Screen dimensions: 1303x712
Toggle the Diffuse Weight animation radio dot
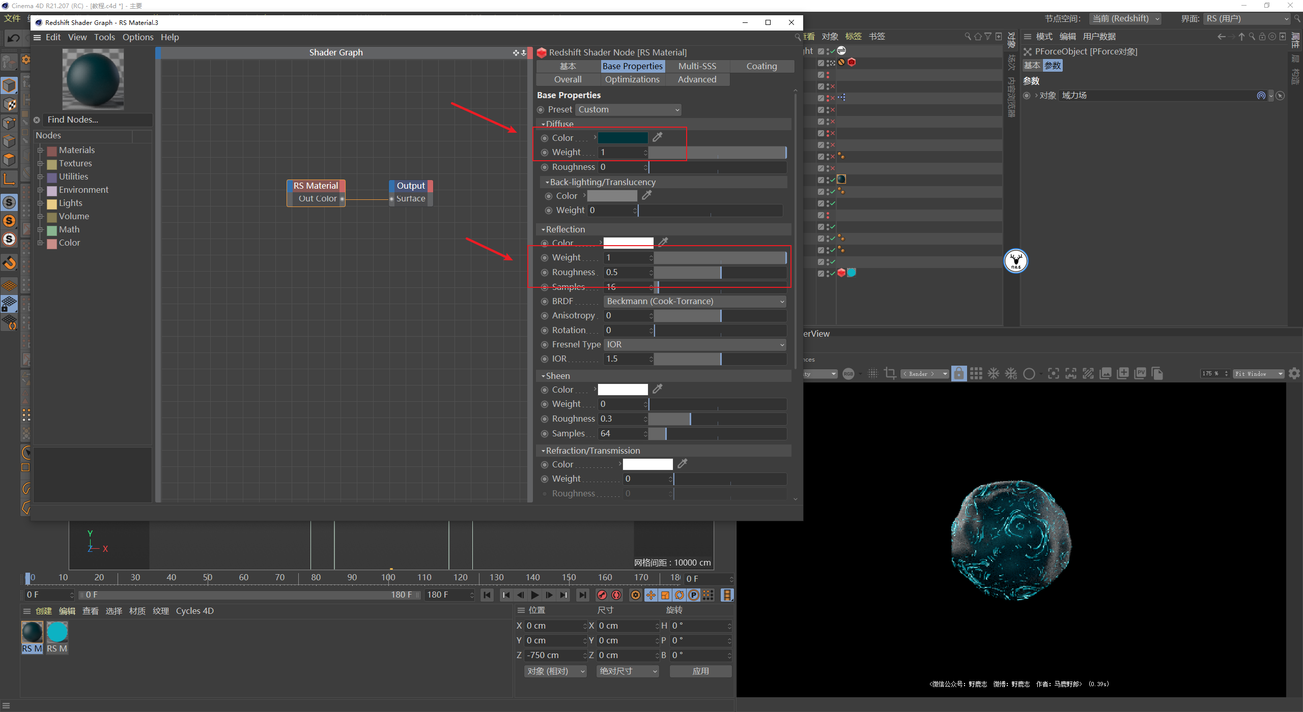coord(545,153)
